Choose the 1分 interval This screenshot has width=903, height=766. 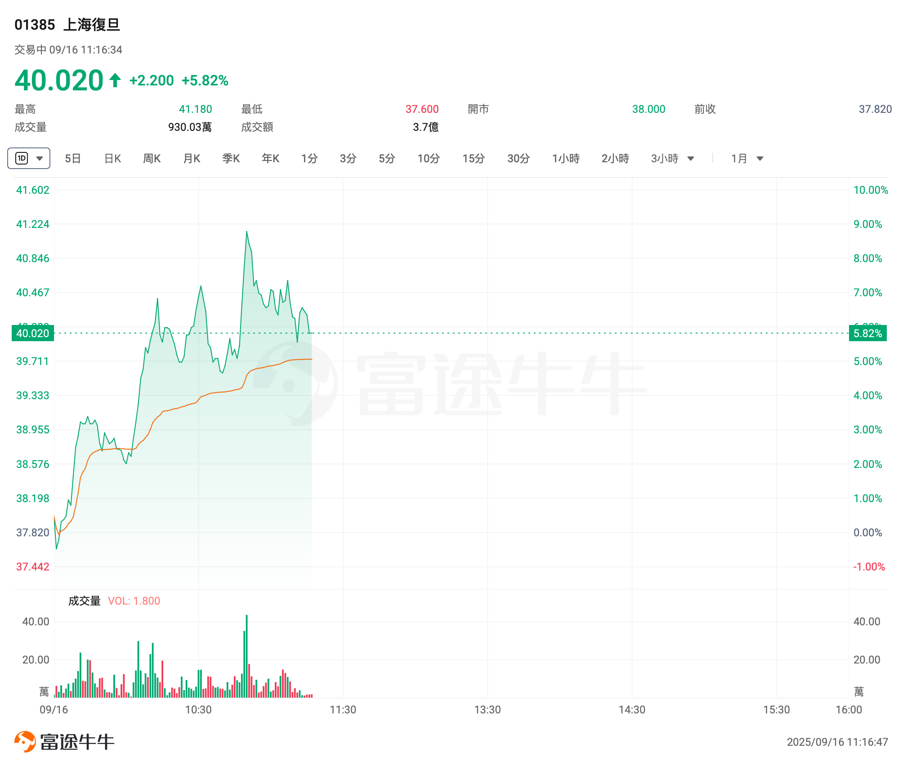(309, 158)
